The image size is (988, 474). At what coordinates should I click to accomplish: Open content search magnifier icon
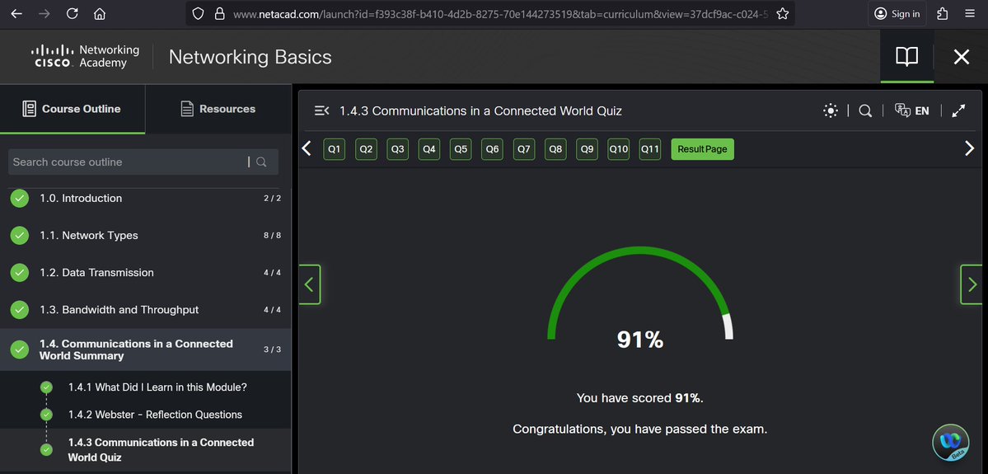pos(865,111)
